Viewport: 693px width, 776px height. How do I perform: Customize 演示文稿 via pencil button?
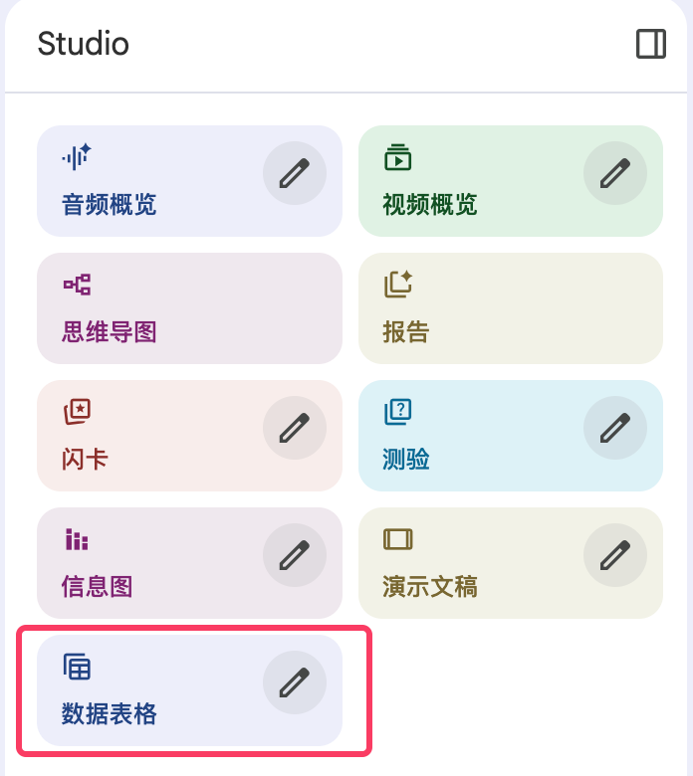tap(615, 555)
